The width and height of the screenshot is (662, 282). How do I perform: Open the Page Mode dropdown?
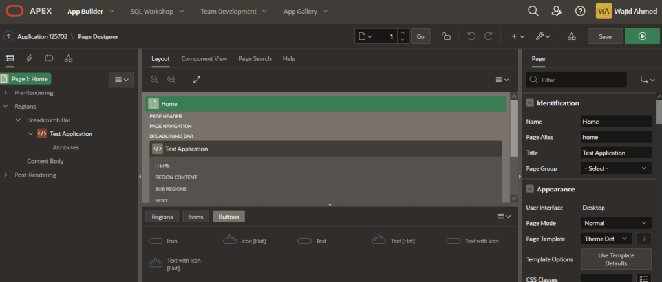[616, 222]
